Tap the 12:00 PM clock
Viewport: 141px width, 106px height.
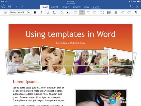[x=70, y=2]
